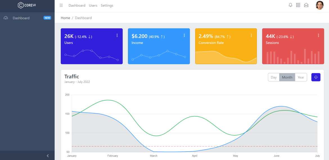Open options menu on Income card

pos(184,35)
